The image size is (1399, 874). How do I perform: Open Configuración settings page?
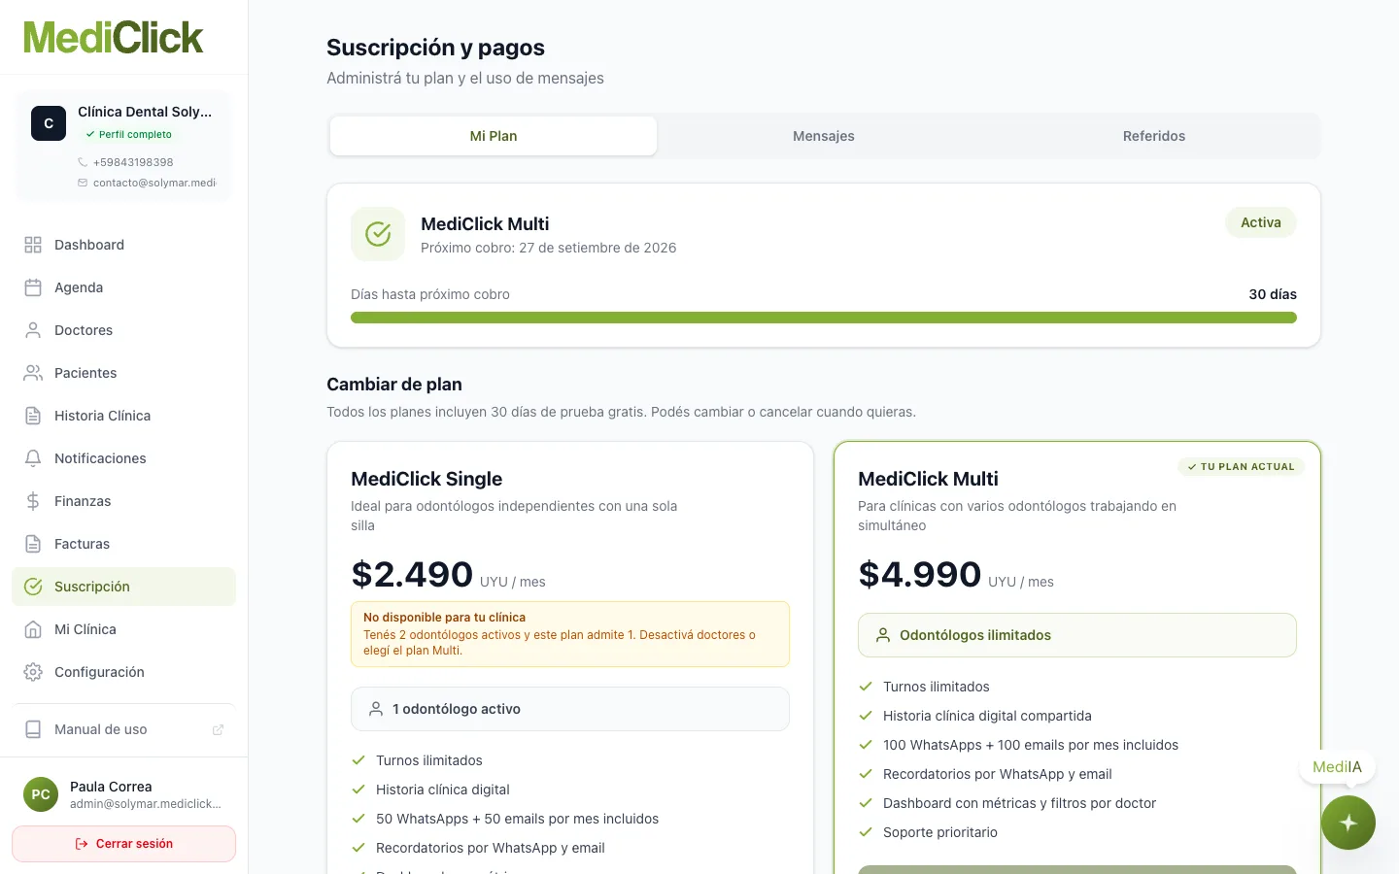(124, 672)
